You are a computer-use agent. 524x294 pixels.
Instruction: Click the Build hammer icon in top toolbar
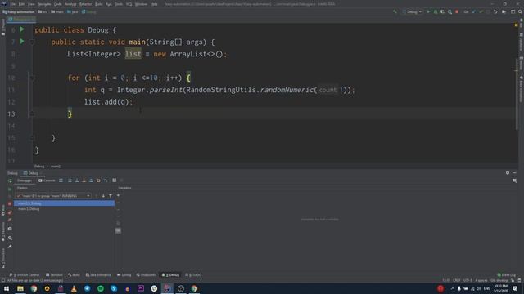pos(395,11)
